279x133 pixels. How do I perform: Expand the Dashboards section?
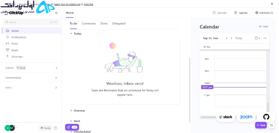[56, 78]
